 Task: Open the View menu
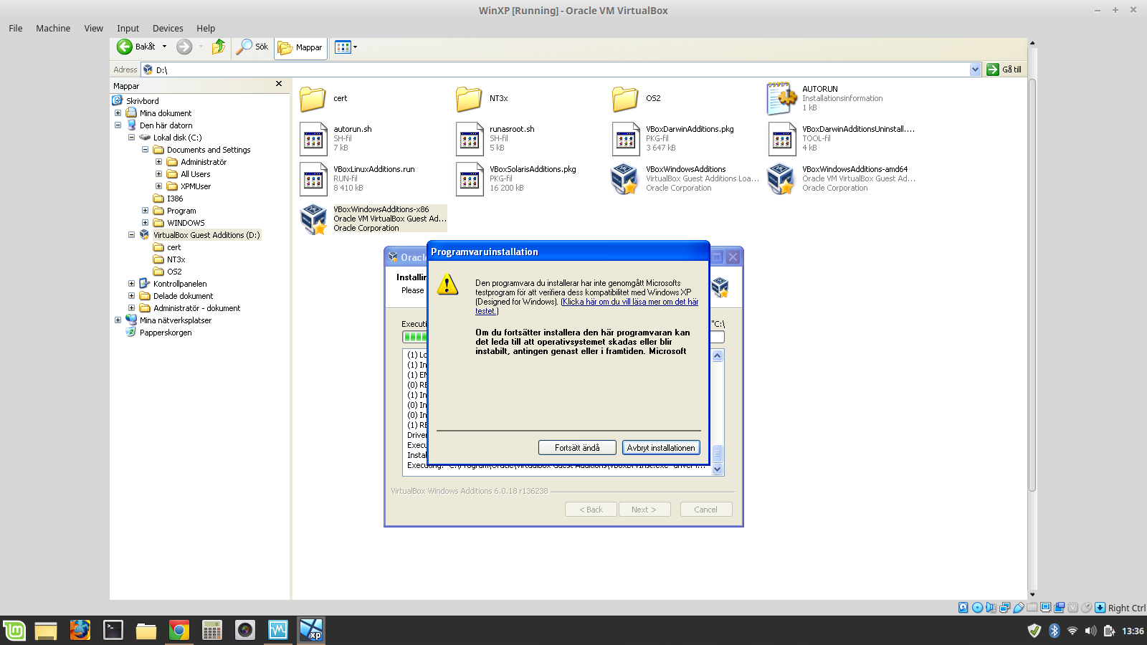[x=94, y=29]
